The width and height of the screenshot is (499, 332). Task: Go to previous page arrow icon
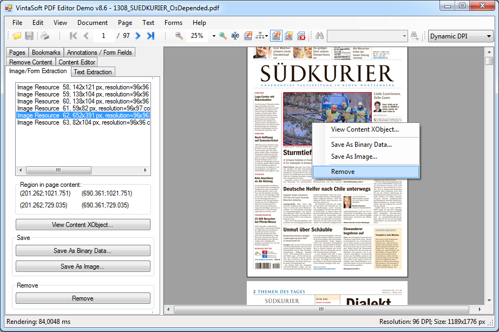click(x=86, y=36)
